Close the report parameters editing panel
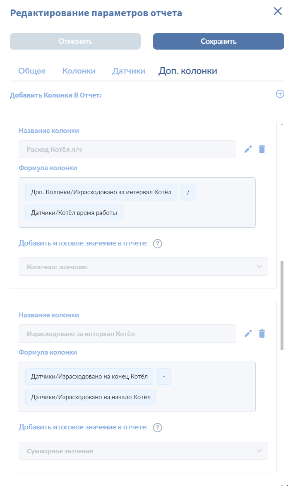Viewport: 288px width, 486px height. (278, 12)
